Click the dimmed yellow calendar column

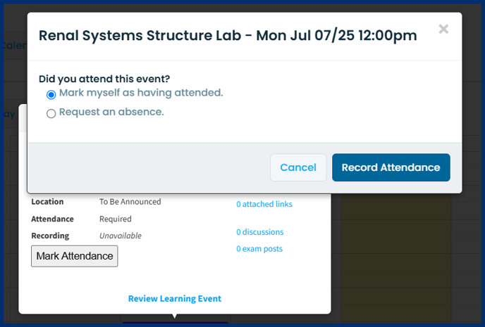coord(396,259)
